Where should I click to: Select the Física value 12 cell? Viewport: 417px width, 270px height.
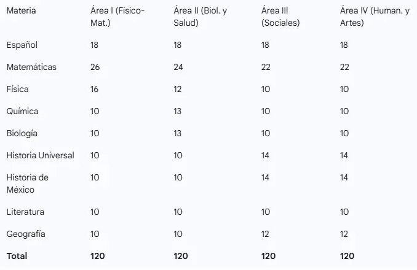178,89
